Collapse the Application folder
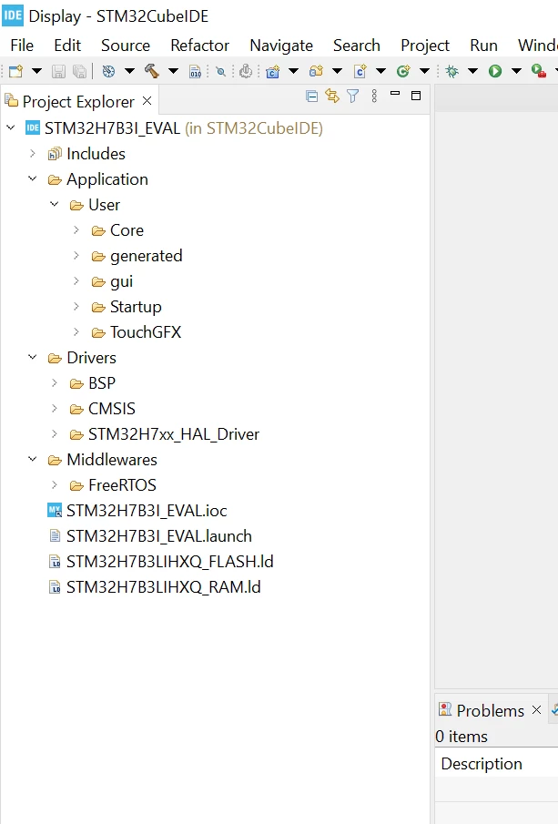 click(33, 179)
